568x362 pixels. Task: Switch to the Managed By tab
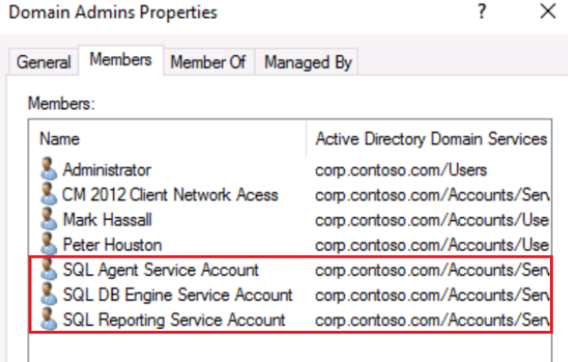(x=307, y=62)
